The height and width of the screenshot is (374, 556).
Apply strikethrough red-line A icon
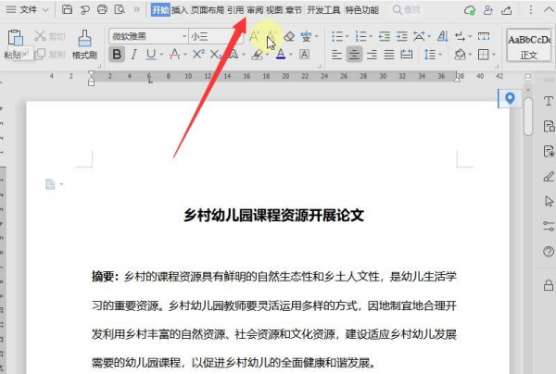[x=174, y=55]
